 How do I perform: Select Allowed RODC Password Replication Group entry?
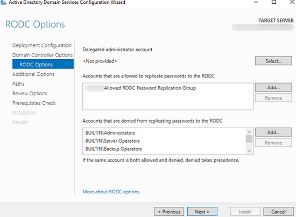(x=140, y=88)
